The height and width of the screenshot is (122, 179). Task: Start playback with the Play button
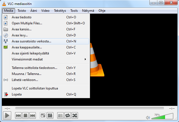point(7,115)
